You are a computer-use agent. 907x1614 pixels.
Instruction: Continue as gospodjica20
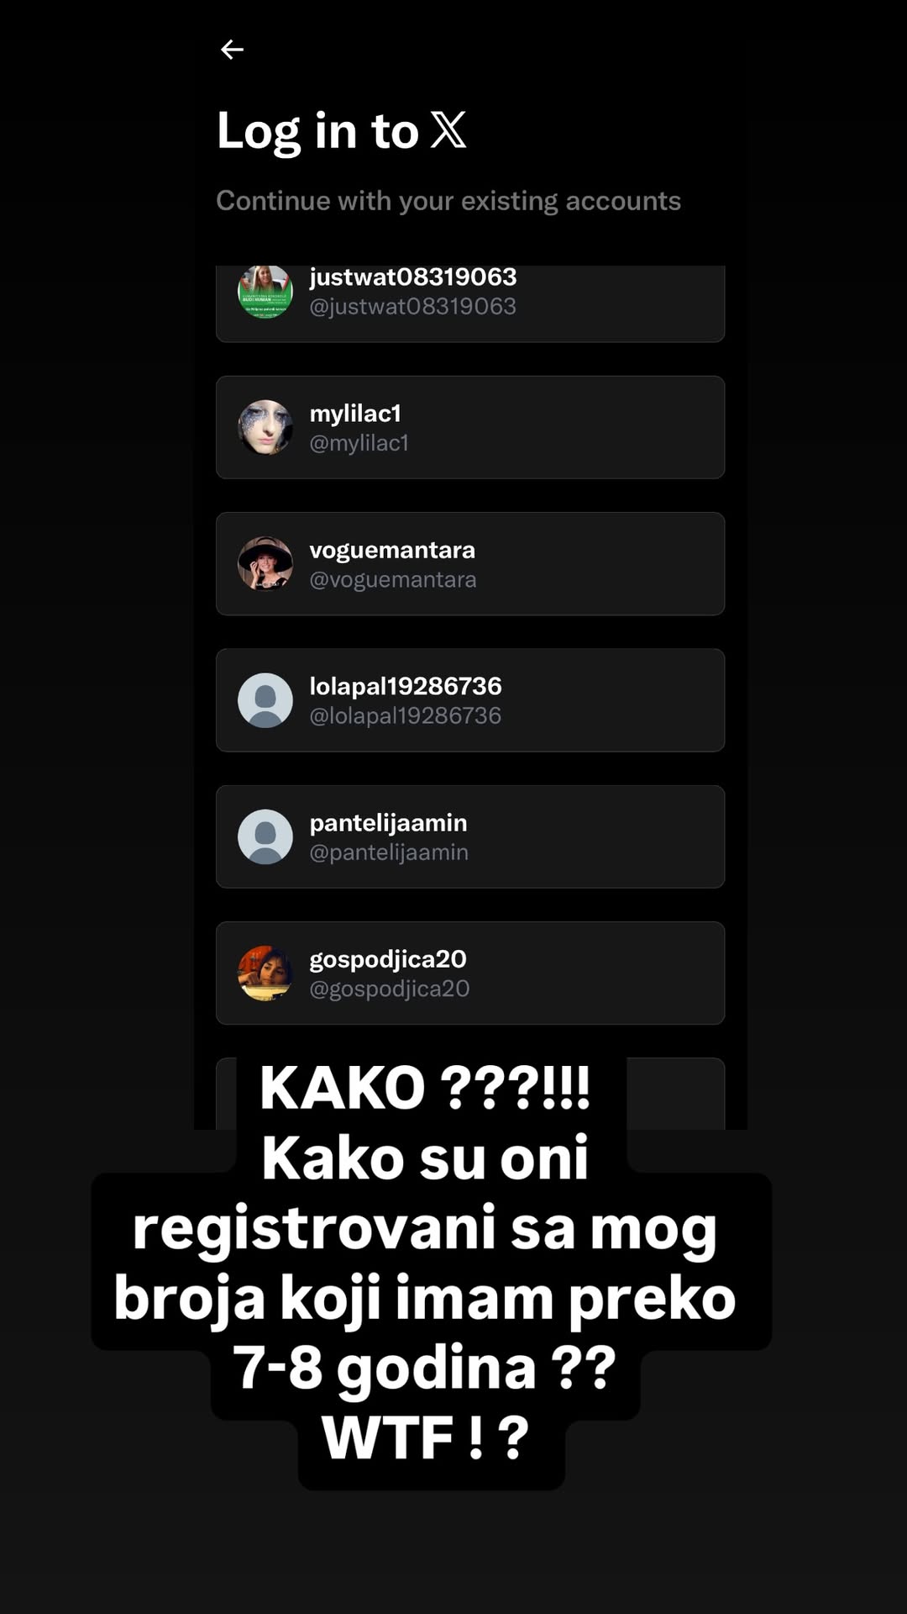(470, 973)
